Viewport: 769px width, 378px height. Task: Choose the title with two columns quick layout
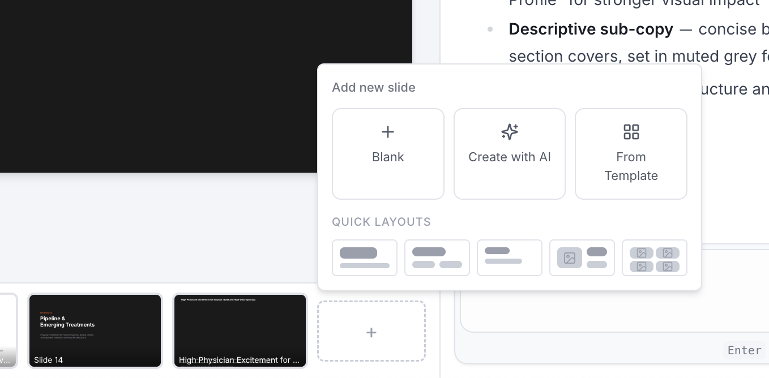point(437,258)
